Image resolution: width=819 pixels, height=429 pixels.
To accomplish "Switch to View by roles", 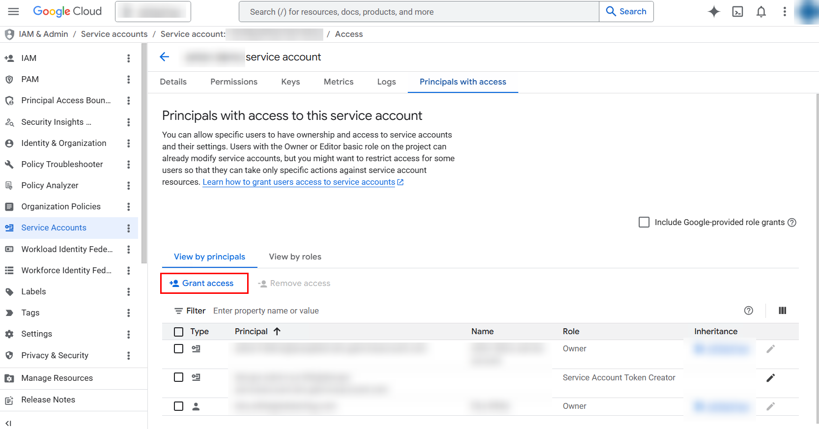I will (295, 257).
